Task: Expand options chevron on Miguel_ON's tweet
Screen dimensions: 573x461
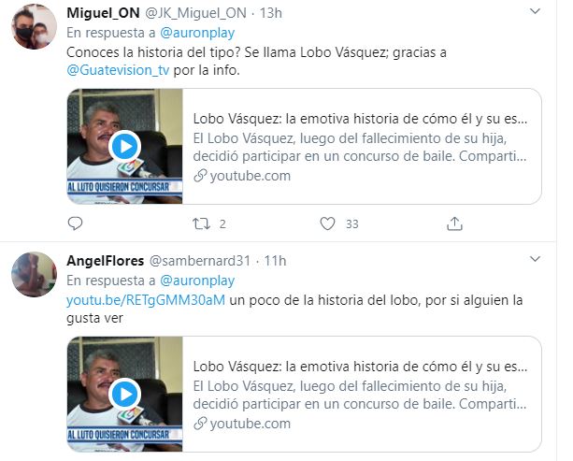Action: point(535,11)
